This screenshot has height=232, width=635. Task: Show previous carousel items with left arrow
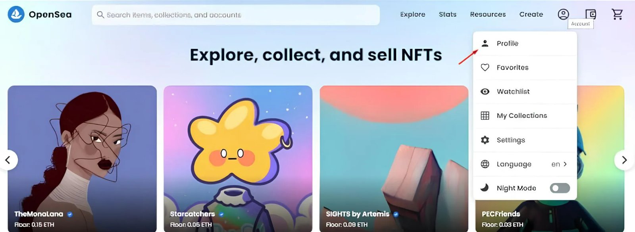click(x=8, y=160)
